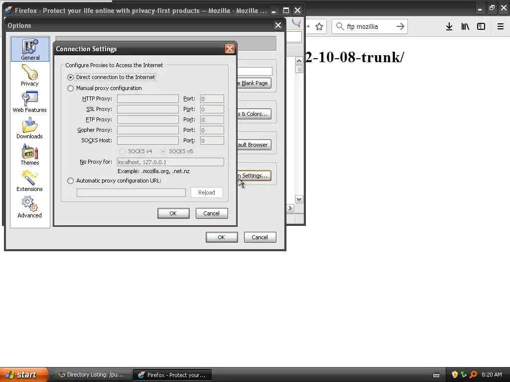The image size is (510, 382).
Task: Open the Advanced options category
Action: pos(30,207)
